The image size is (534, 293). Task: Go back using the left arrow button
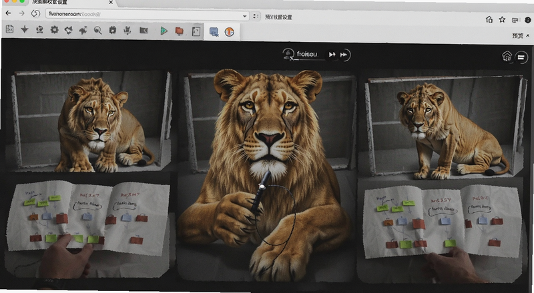(x=8, y=13)
